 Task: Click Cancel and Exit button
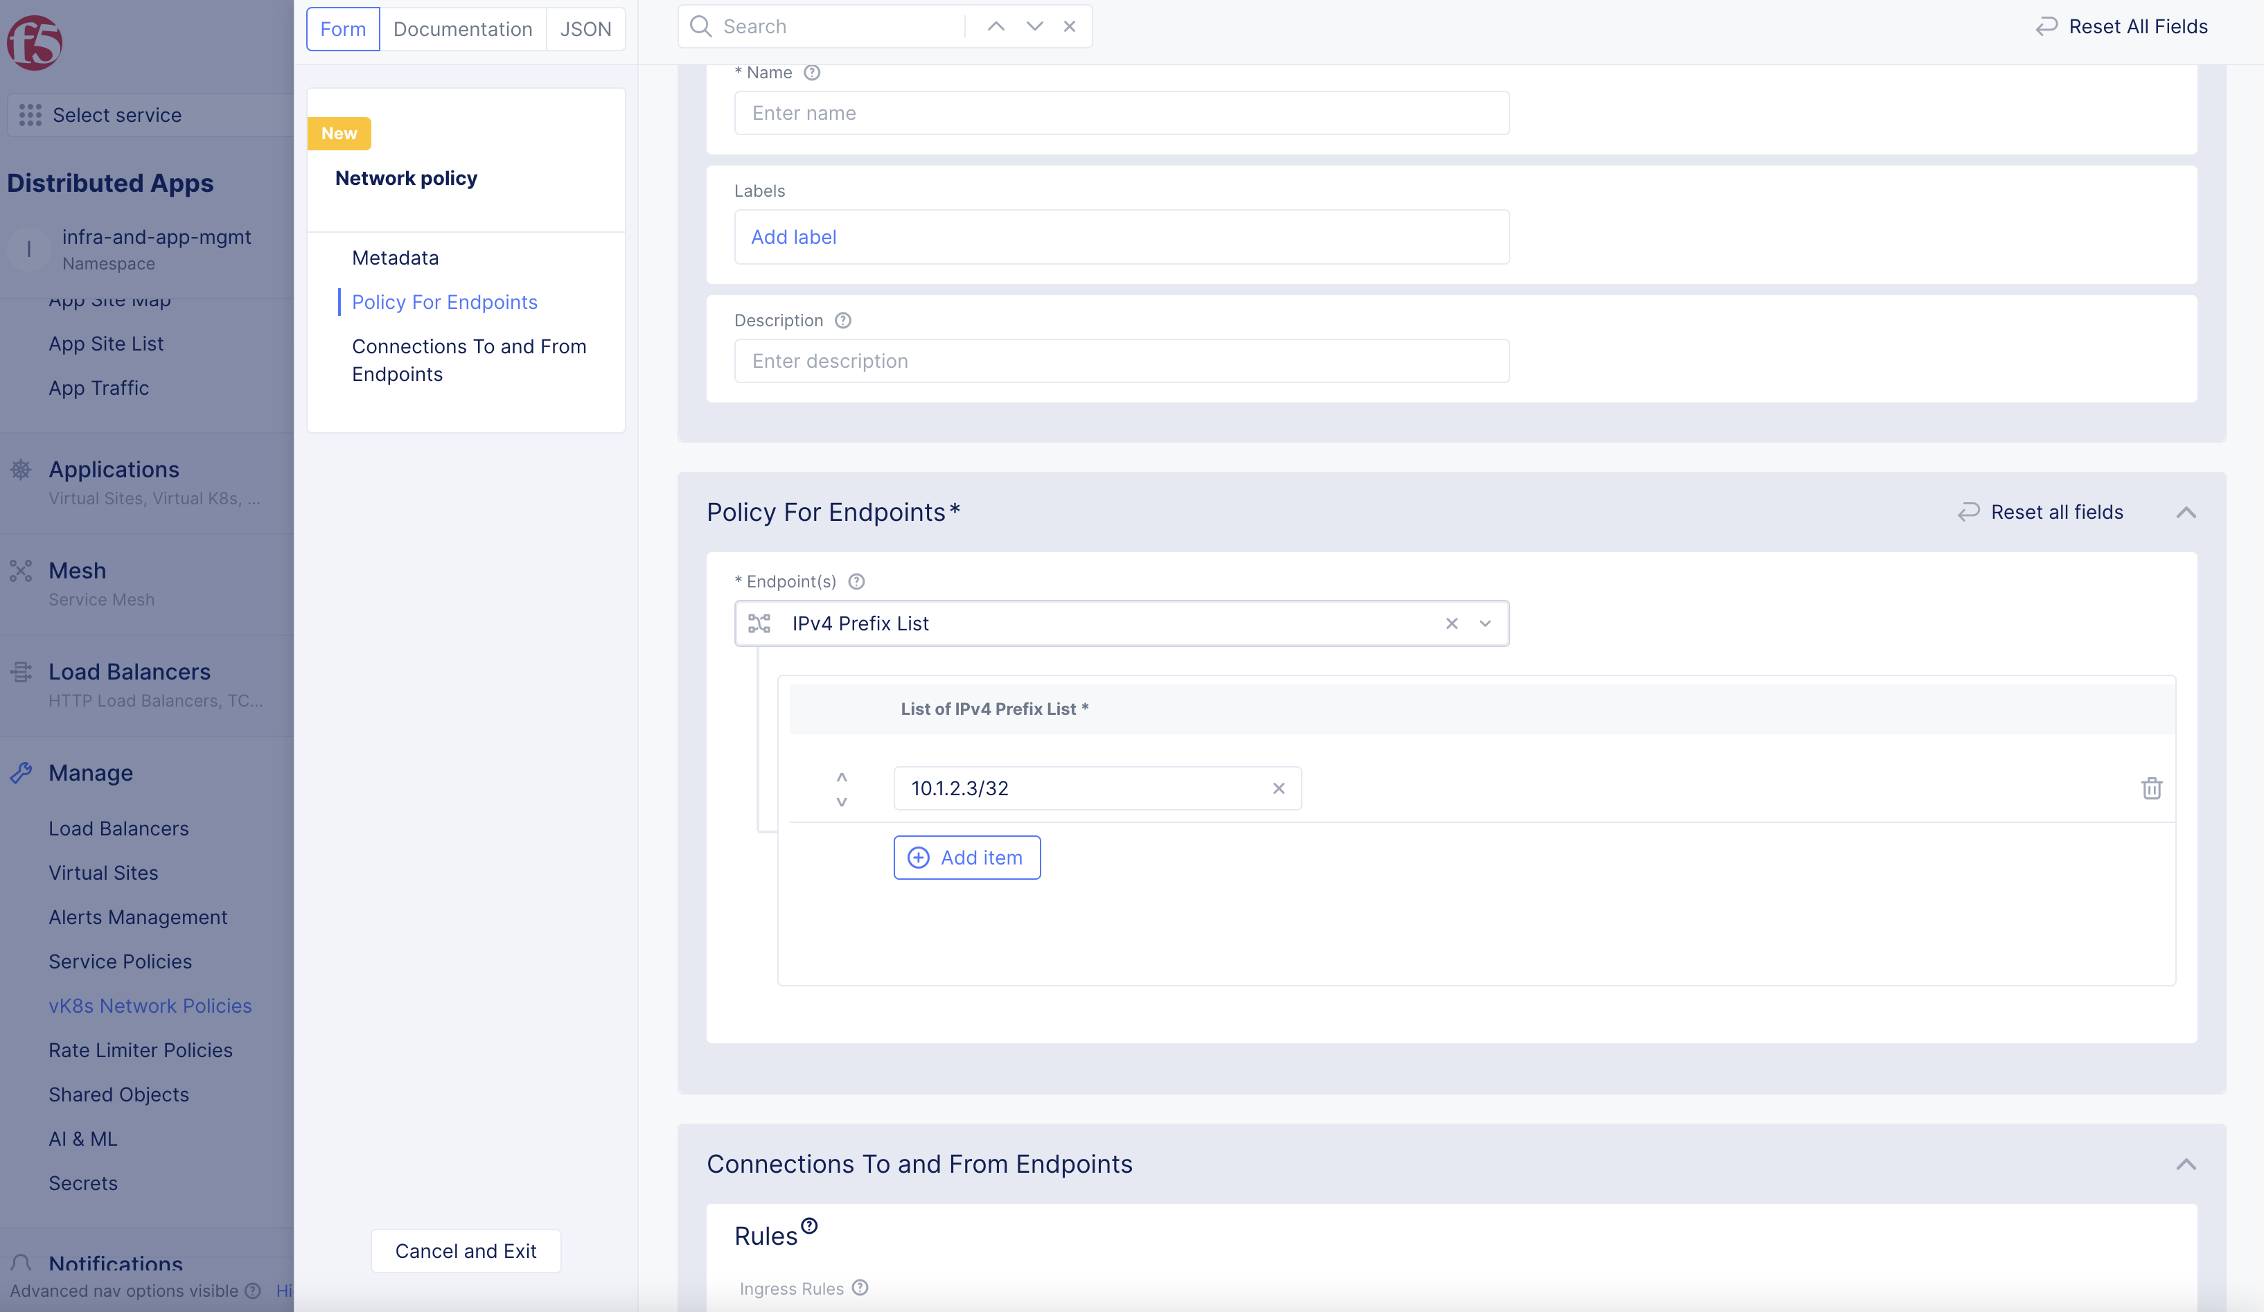coord(466,1251)
